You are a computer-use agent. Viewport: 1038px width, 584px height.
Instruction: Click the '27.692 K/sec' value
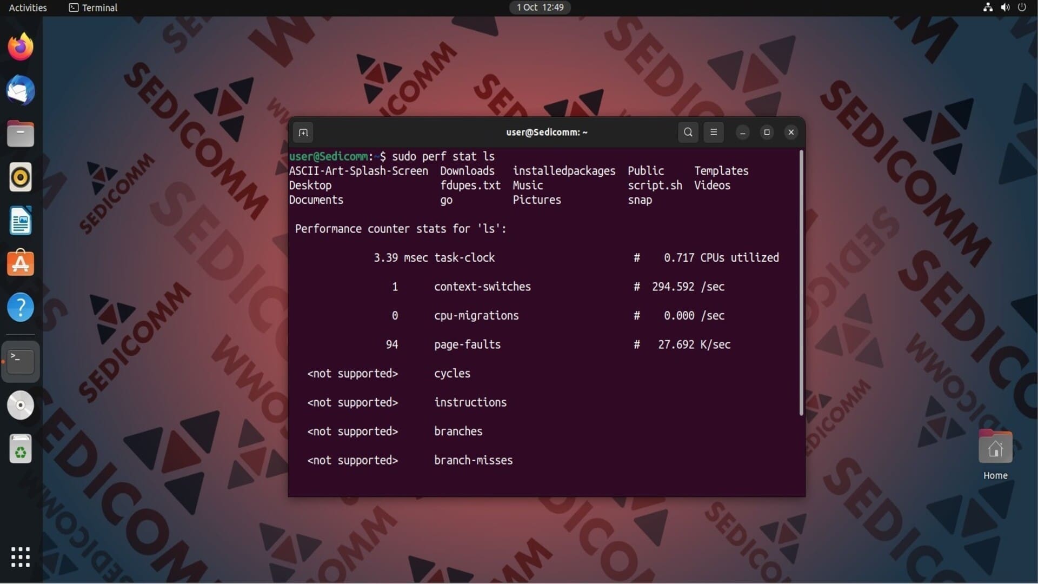694,345
